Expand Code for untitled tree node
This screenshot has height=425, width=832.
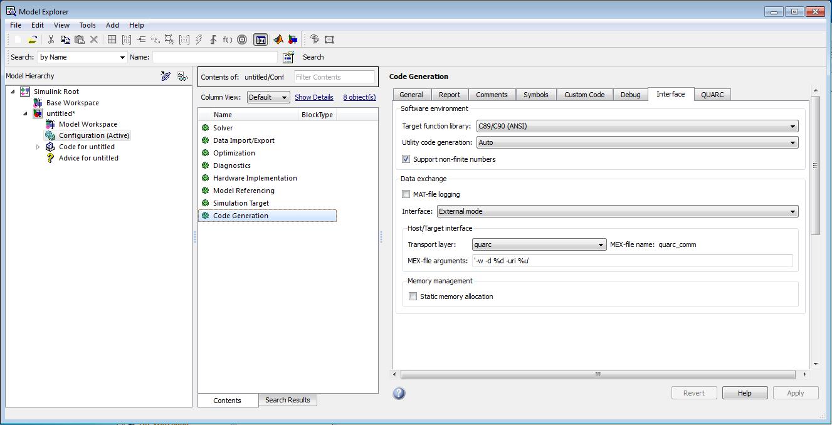tap(38, 147)
